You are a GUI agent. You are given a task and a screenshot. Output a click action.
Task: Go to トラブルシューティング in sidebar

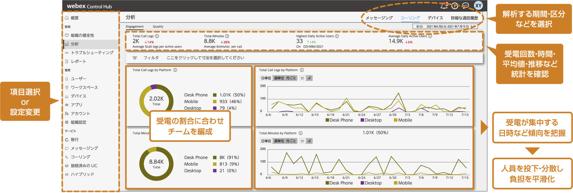coord(92,53)
